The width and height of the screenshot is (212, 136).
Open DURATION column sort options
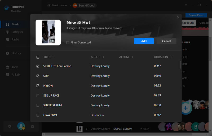(x=171, y=57)
